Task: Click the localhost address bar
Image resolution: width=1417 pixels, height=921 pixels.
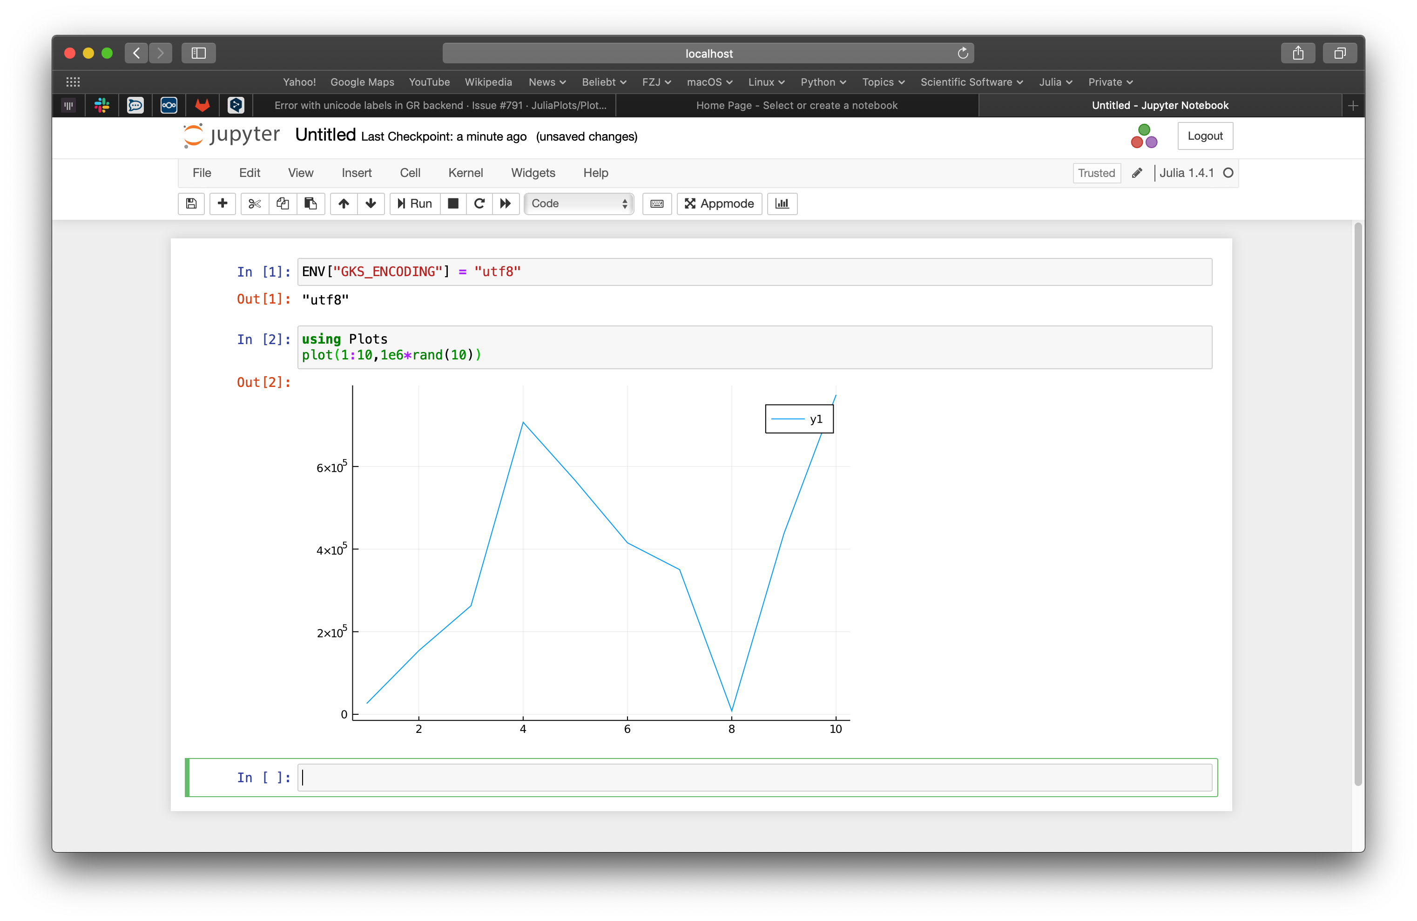Action: coord(708,53)
